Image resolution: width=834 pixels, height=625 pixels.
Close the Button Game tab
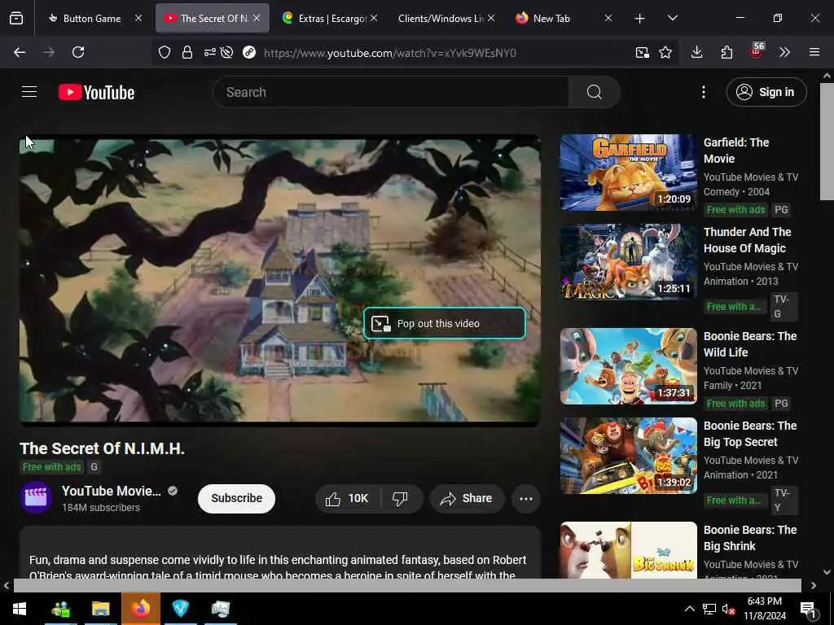click(x=138, y=18)
